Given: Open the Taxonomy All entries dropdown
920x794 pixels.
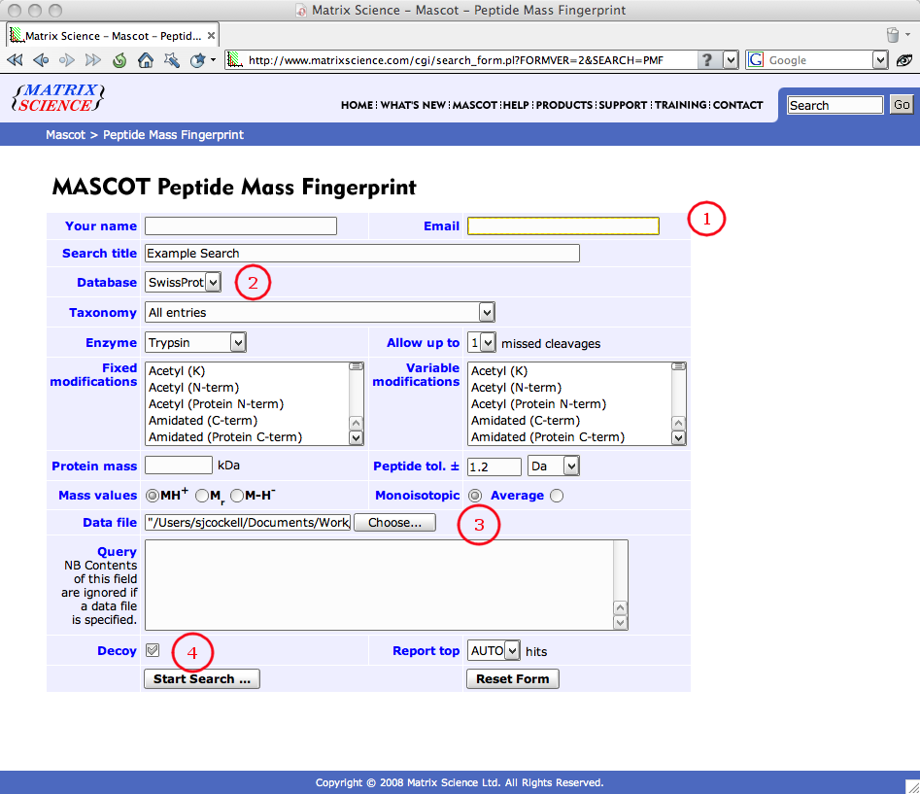Looking at the screenshot, I should 321,313.
